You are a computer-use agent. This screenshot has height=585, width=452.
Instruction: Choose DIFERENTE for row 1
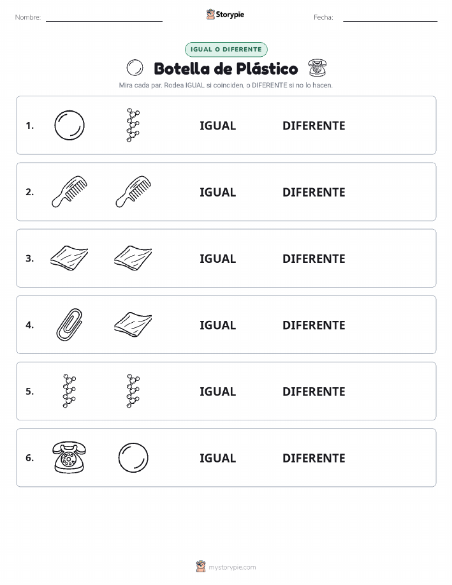coord(314,126)
